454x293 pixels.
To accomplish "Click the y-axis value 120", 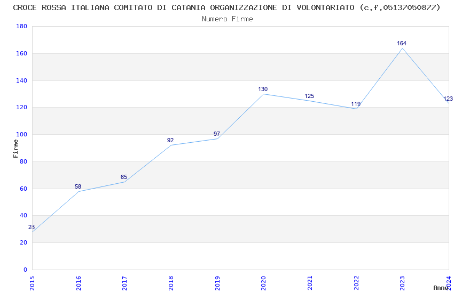I will 22,108.
